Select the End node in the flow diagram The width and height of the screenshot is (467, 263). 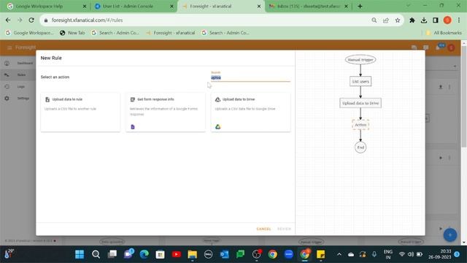point(360,148)
